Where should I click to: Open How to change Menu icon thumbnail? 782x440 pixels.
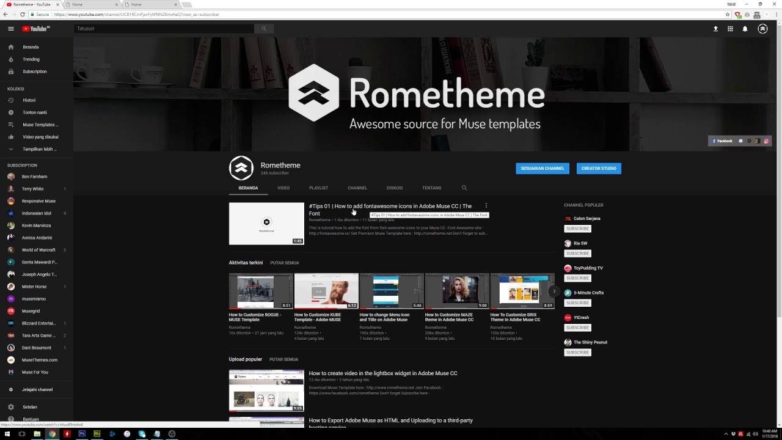click(392, 291)
